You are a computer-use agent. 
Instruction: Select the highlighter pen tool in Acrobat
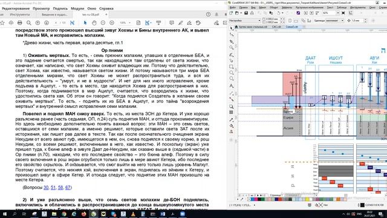point(180,23)
